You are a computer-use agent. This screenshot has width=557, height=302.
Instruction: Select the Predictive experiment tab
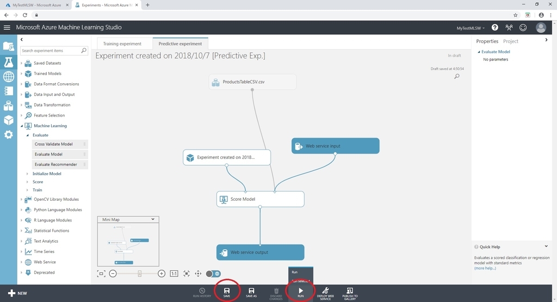point(180,44)
